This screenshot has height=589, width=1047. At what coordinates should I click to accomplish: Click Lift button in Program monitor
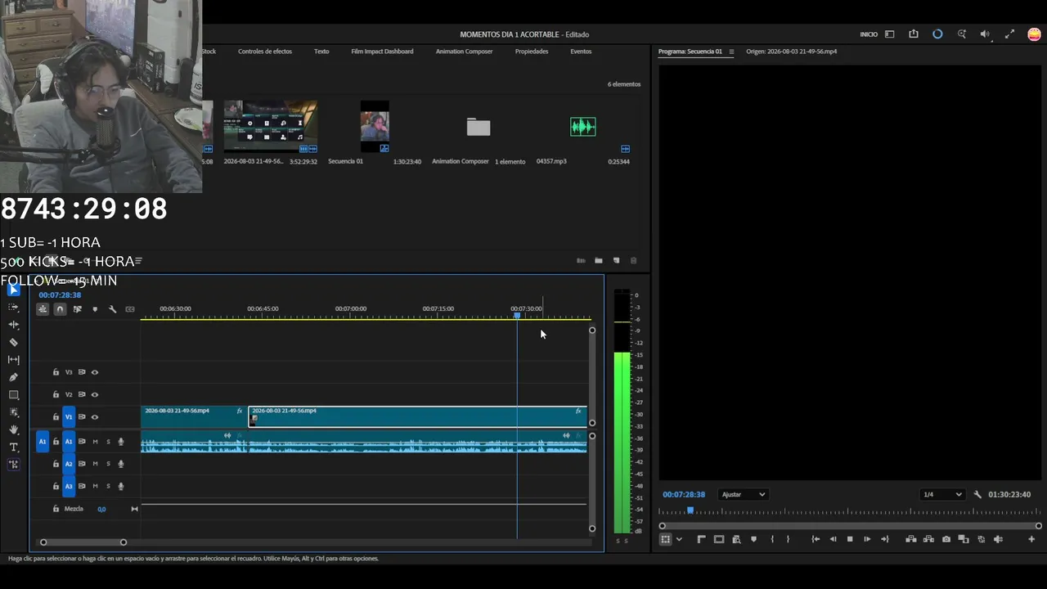(x=910, y=539)
